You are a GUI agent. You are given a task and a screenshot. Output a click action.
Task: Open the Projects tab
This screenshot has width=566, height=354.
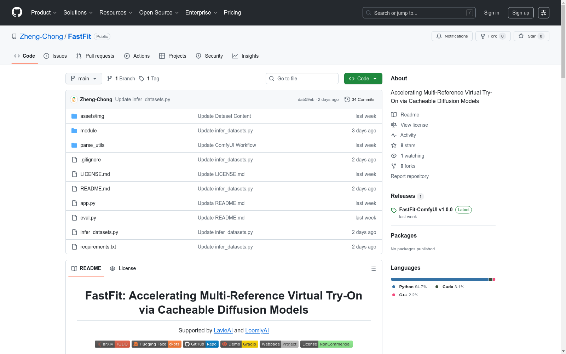[173, 56]
